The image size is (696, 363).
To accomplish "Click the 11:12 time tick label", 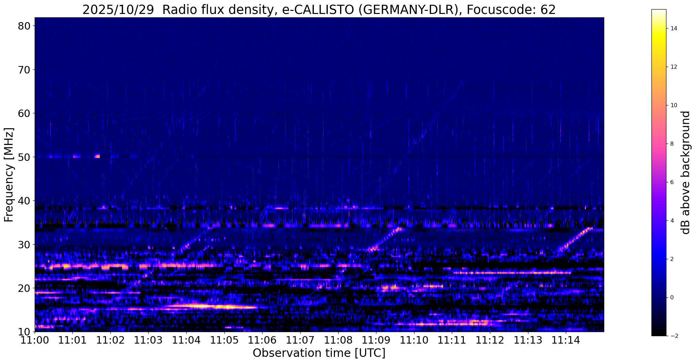I will click(x=490, y=340).
